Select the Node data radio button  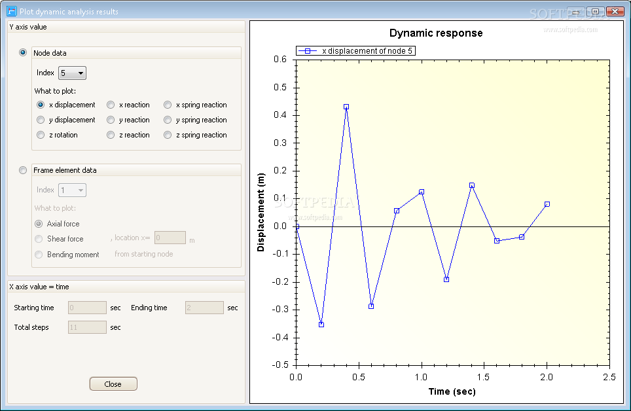[x=23, y=52]
